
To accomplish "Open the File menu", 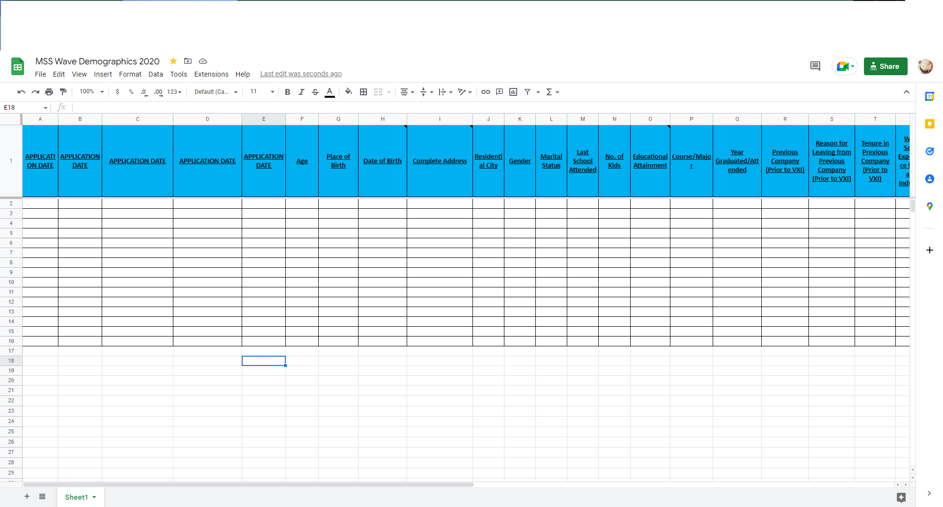I will (x=40, y=74).
